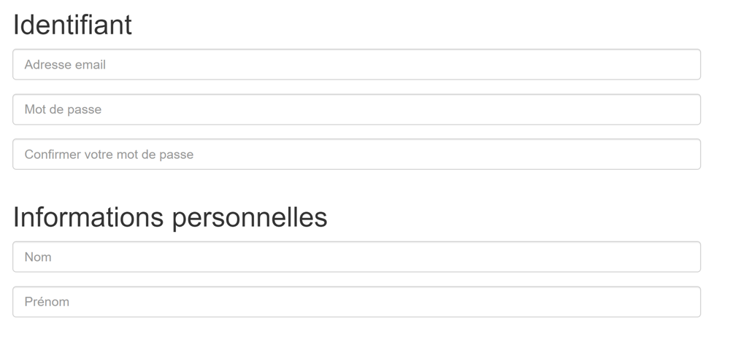730x339 pixels.
Task: Click the Adresse email input field
Action: [356, 65]
